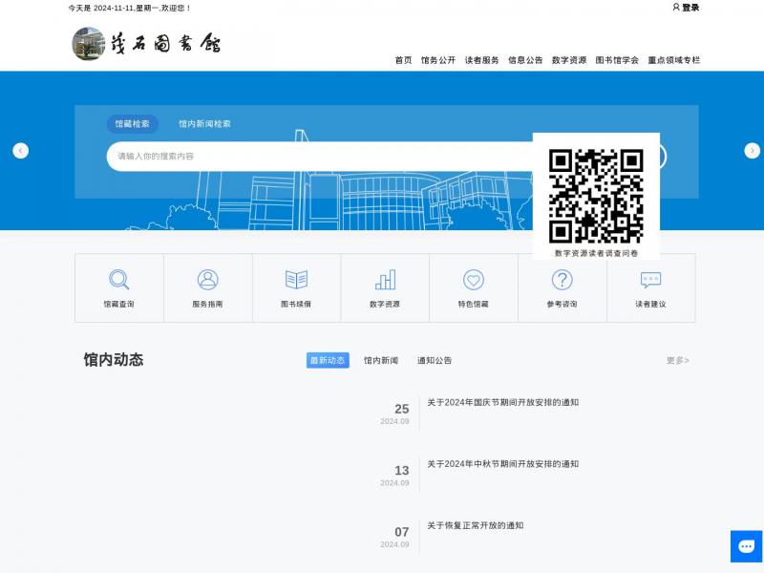Viewport: 764px width, 573px height.
Task: Open 馆务公开 in the navigation menu
Action: tap(438, 60)
